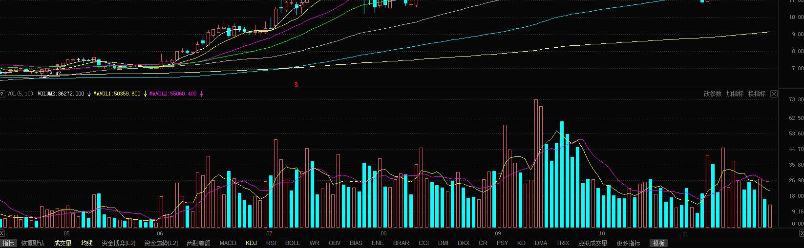Click 恢复默认 to restore defaults

pos(33,243)
